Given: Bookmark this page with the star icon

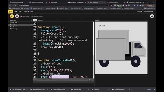Looking at the screenshot, I should tap(111, 5).
